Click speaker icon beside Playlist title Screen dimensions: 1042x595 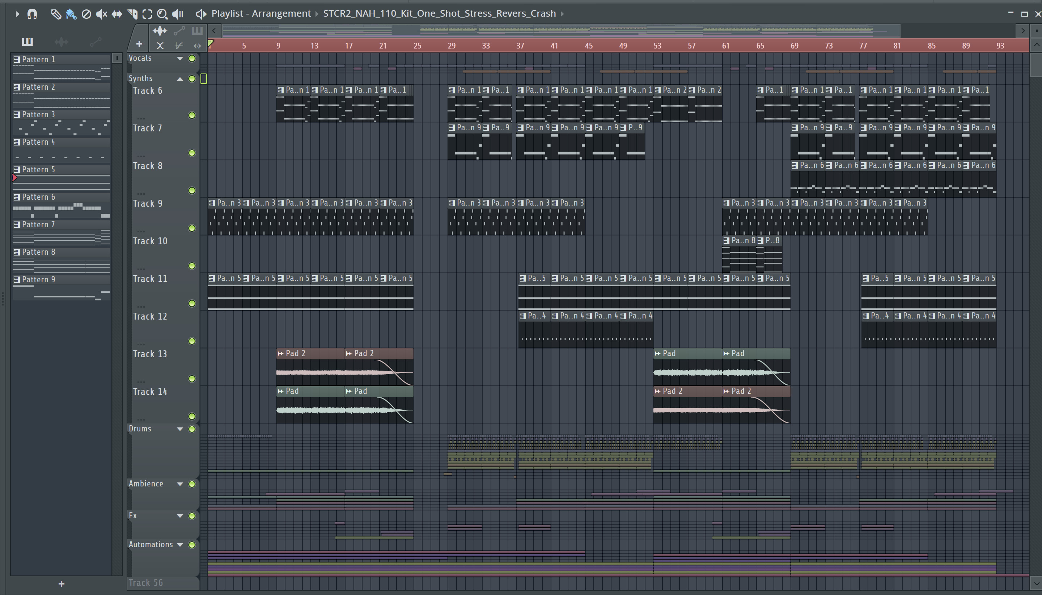[200, 14]
